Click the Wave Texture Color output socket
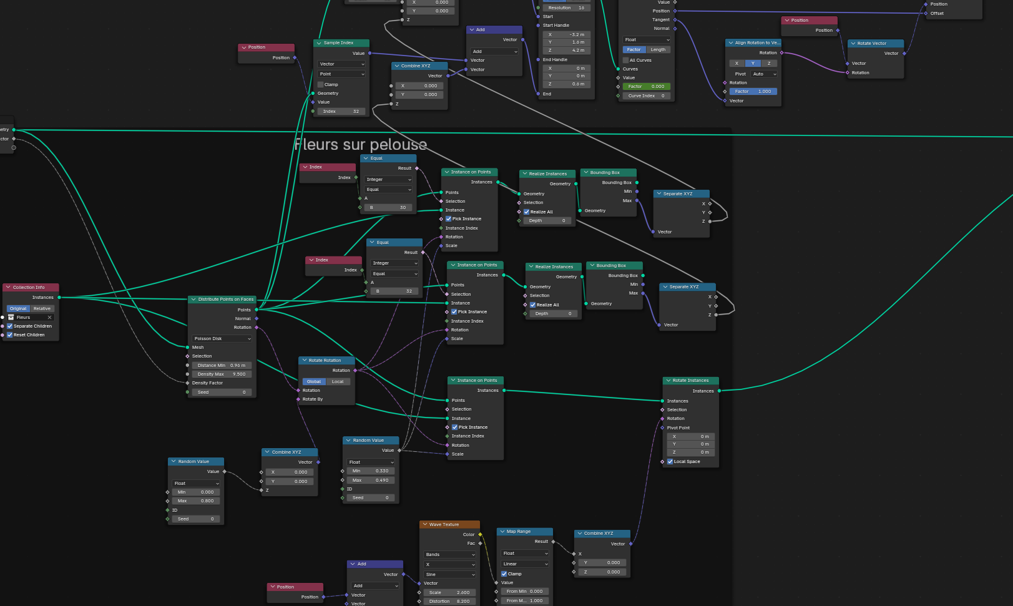The width and height of the screenshot is (1013, 606). click(480, 534)
